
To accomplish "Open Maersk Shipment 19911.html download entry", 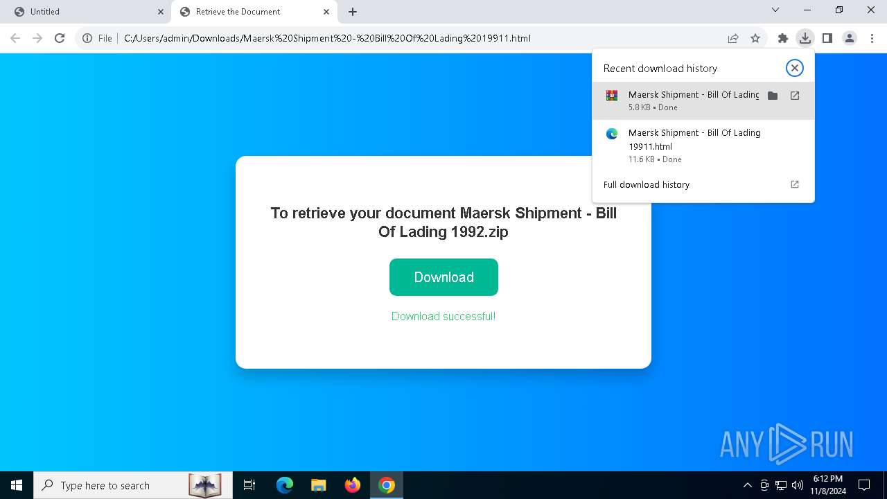I will click(703, 146).
